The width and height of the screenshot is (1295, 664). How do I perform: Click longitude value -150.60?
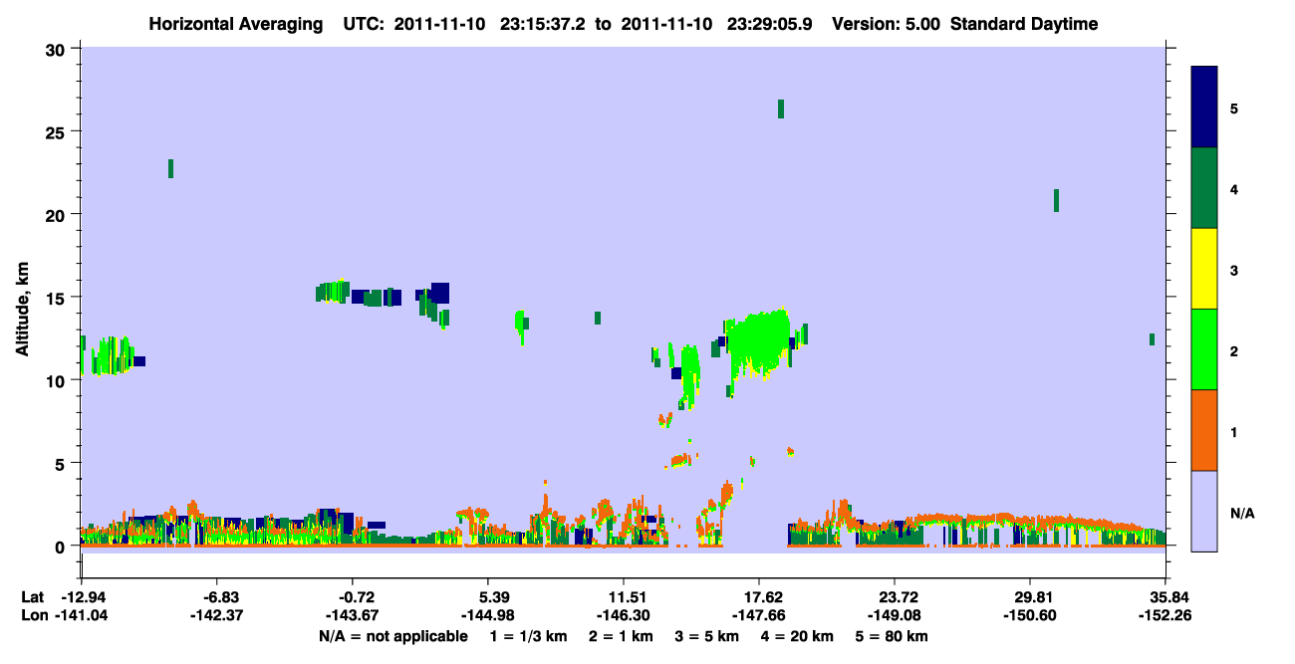[x=1031, y=615]
